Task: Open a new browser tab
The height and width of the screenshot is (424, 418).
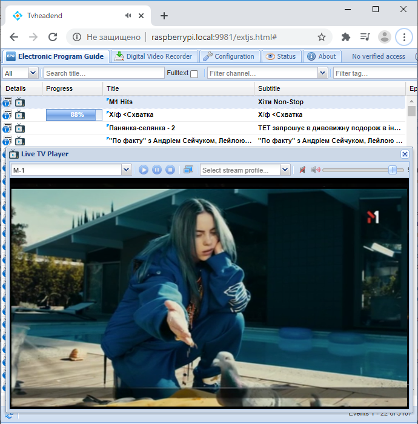Action: click(164, 16)
